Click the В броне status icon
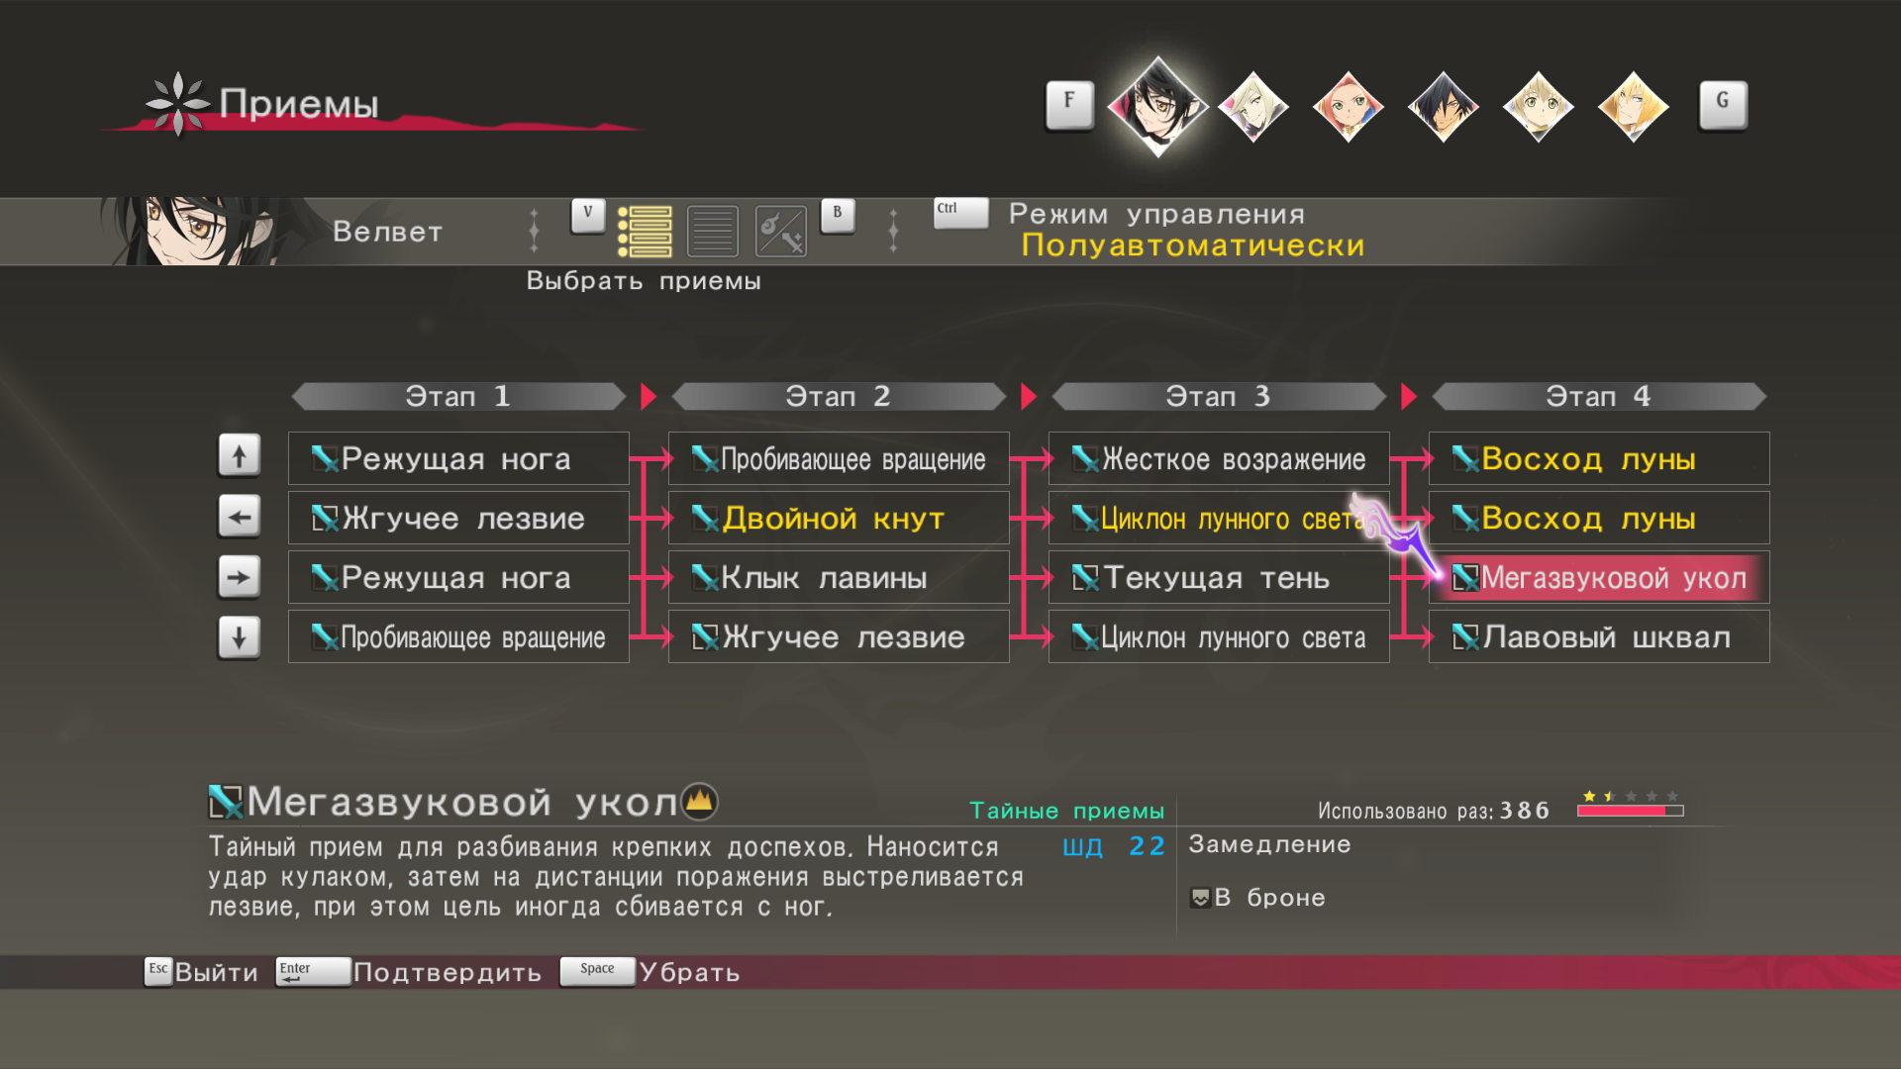 [x=1200, y=898]
